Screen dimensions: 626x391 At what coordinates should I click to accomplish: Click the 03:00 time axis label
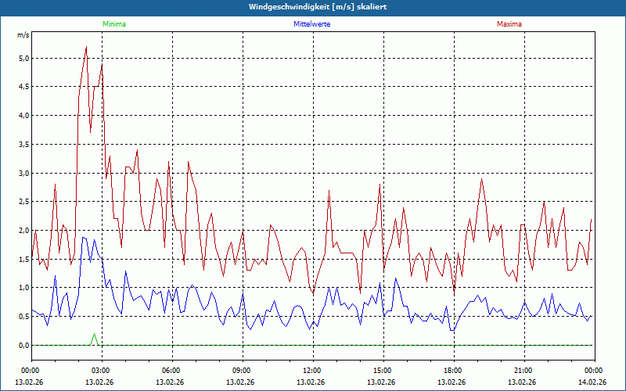[100, 371]
